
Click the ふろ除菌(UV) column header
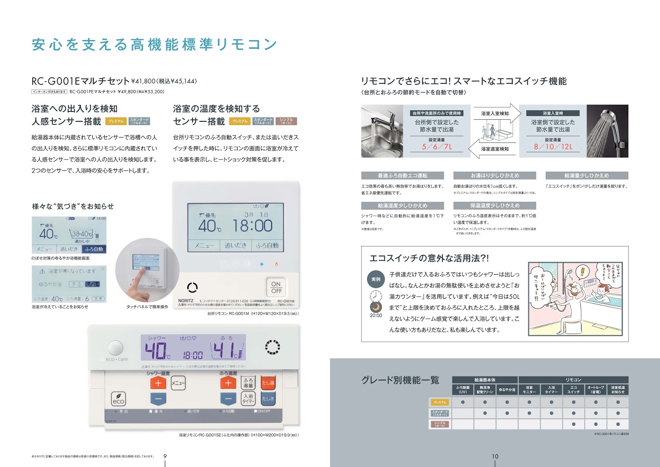point(463,390)
